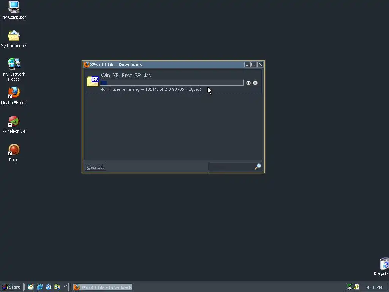Image resolution: width=389 pixels, height=292 pixels.
Task: Select the Recycle Bin desktop icon
Action: pyautogui.click(x=382, y=267)
